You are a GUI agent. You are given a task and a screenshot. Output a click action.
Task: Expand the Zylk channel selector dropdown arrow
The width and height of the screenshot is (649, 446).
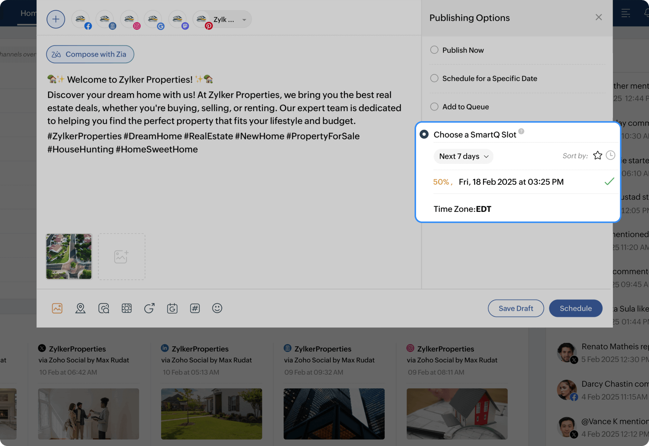click(244, 20)
